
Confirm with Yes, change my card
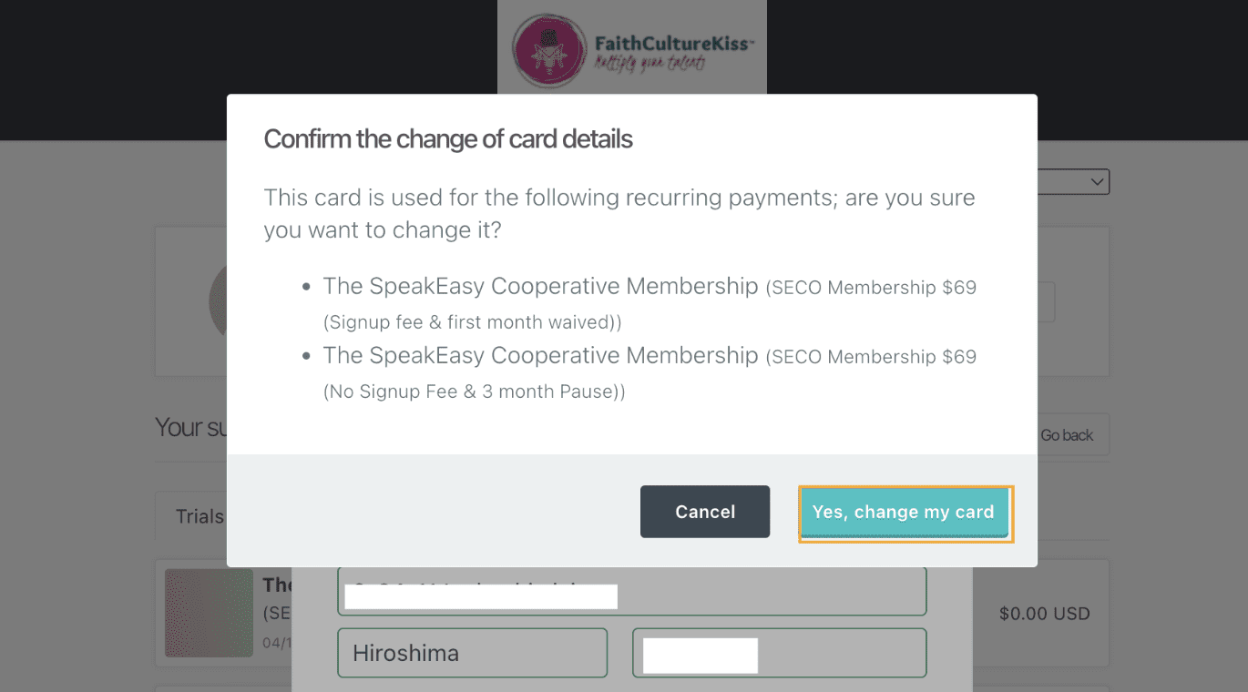(905, 513)
